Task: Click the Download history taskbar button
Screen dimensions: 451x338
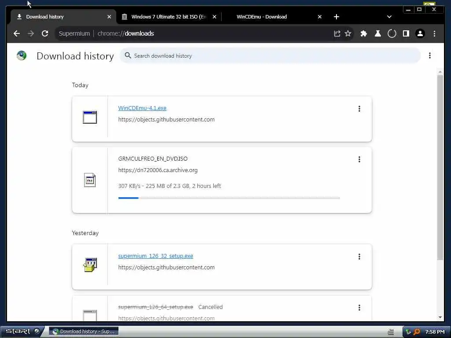Action: click(x=84, y=331)
